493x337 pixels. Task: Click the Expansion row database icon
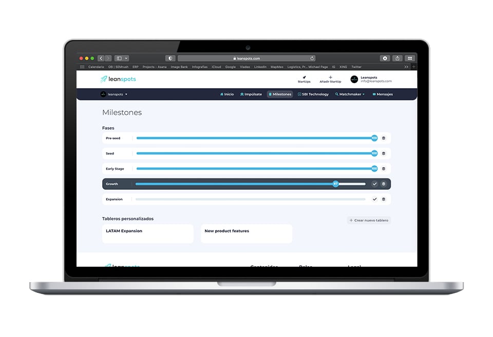tap(384, 199)
